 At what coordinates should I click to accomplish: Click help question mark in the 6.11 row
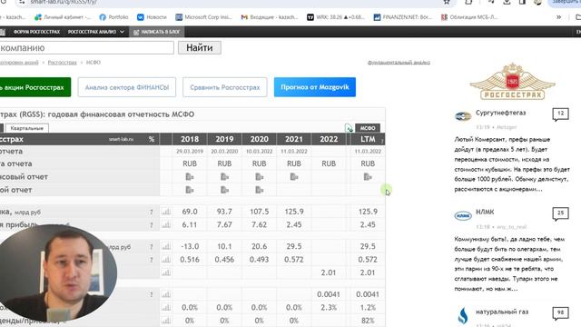[152, 225]
